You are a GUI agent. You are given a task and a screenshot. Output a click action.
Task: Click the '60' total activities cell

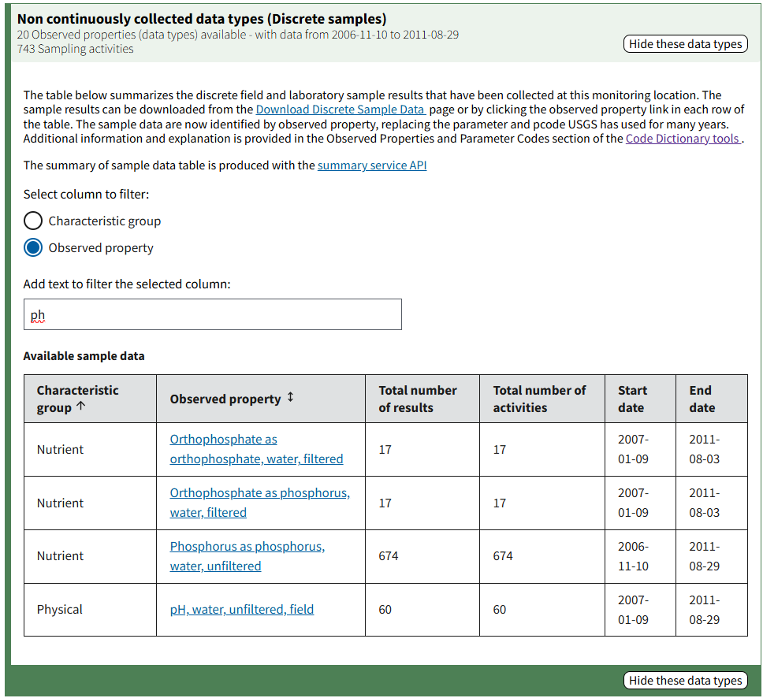coord(542,610)
